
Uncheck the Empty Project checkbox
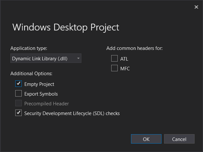pos(18,84)
